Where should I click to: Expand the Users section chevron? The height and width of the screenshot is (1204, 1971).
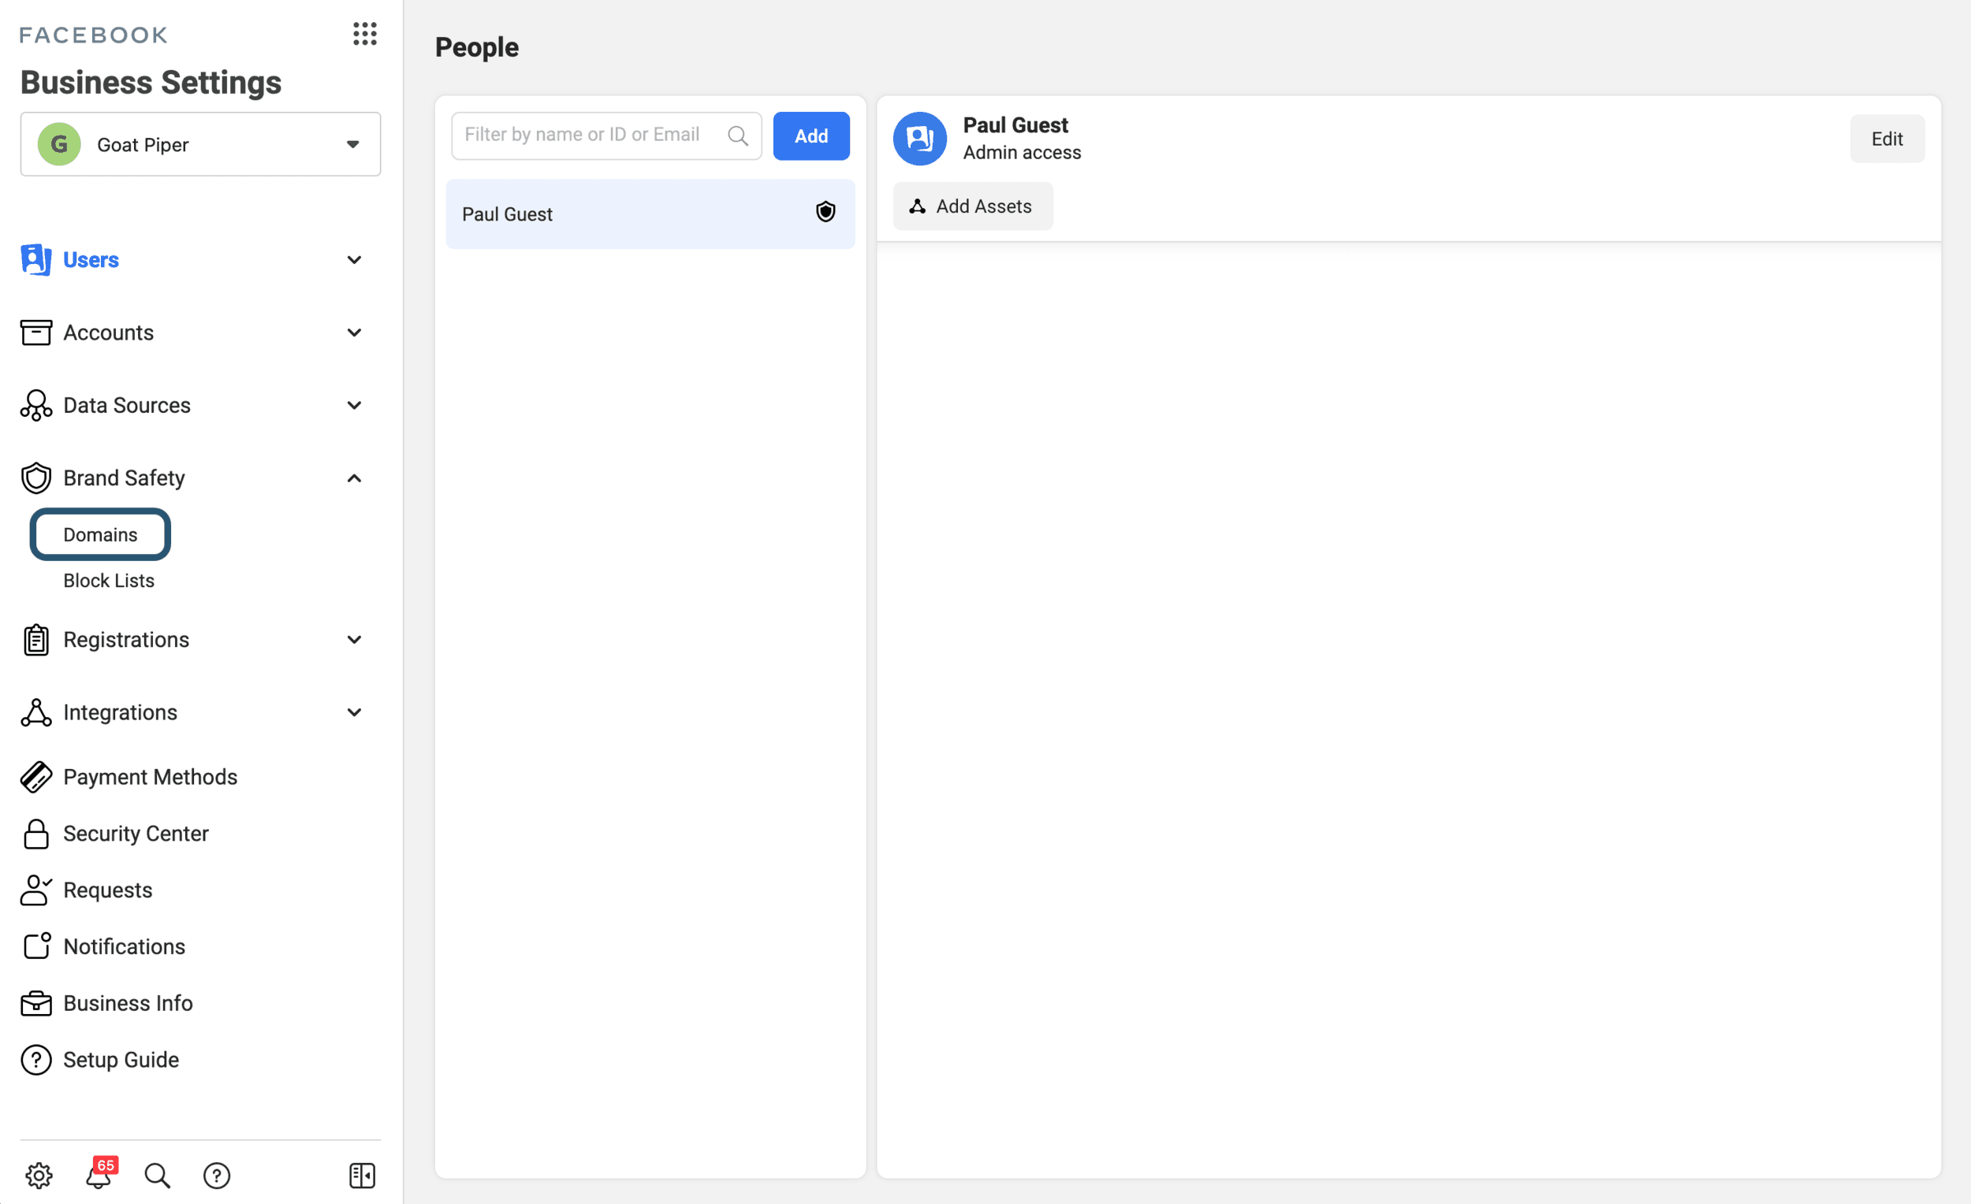(x=353, y=260)
